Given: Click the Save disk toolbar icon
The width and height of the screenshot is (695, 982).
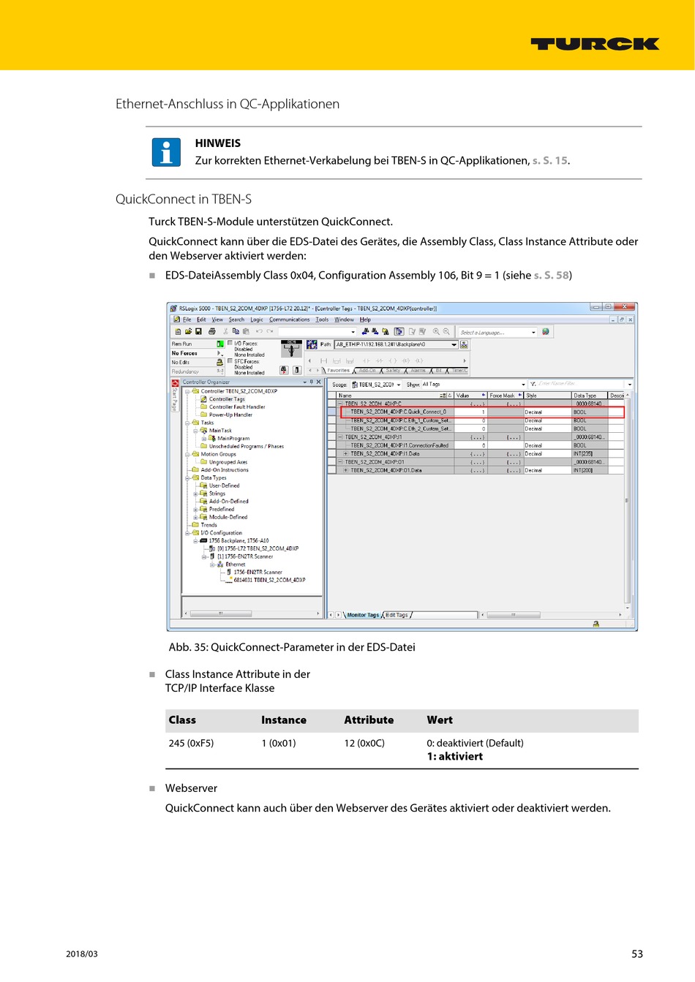Looking at the screenshot, I should click(198, 331).
